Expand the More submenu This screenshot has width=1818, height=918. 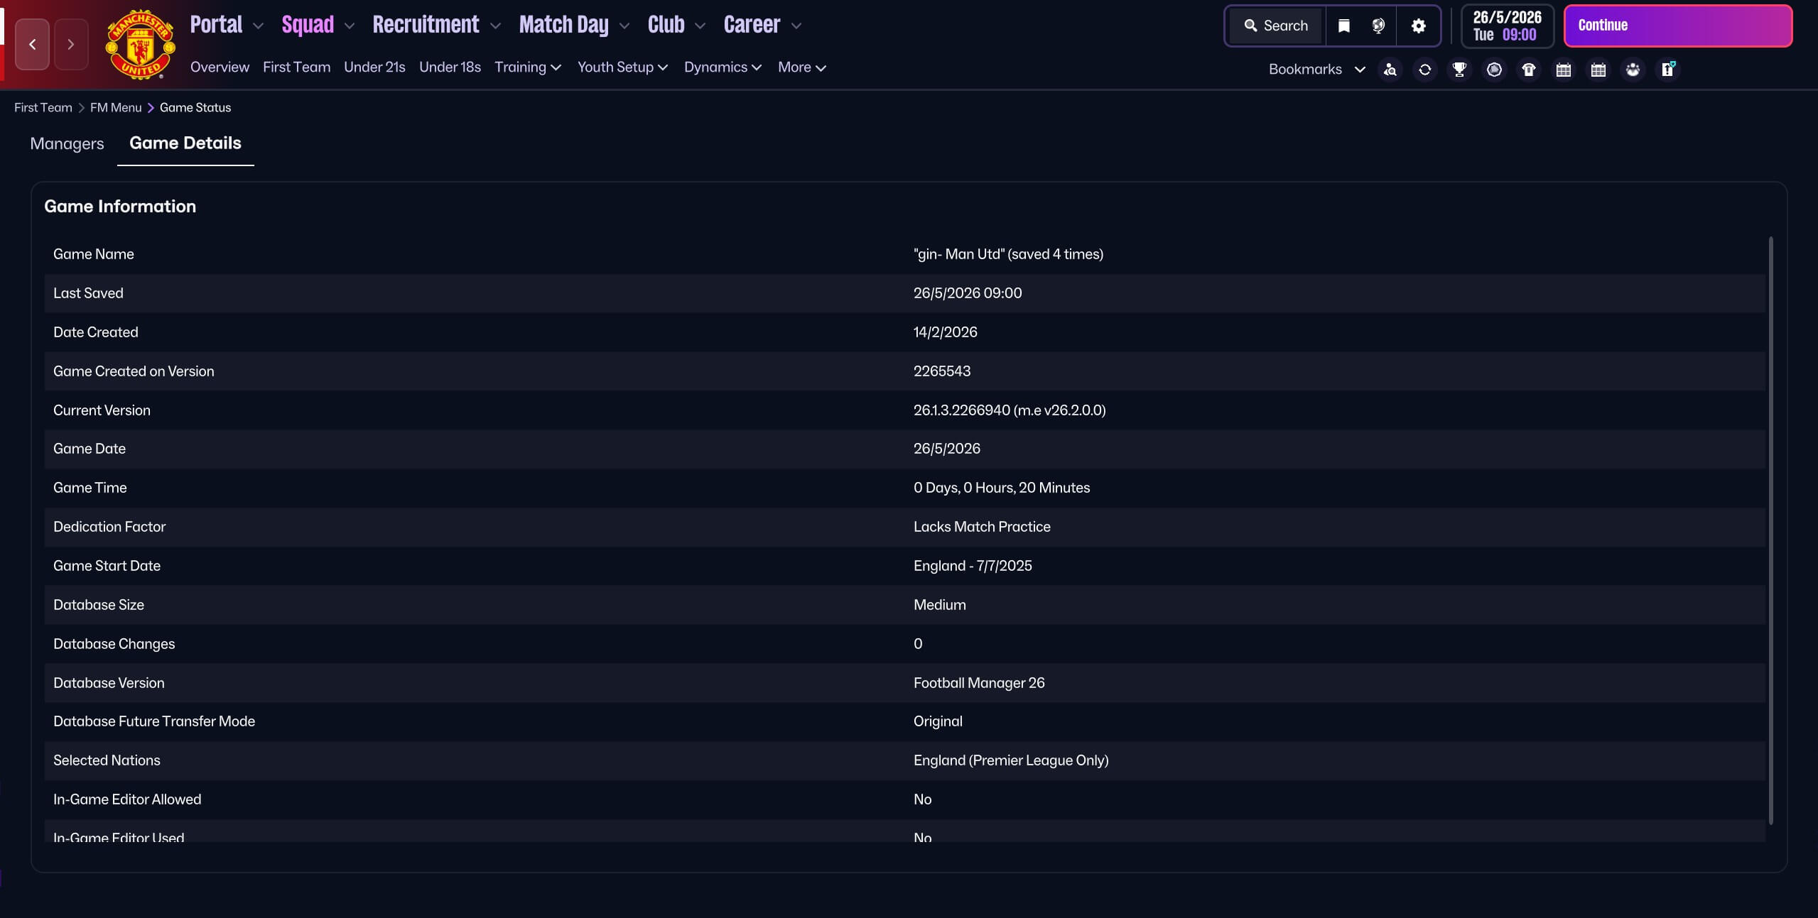tap(801, 67)
